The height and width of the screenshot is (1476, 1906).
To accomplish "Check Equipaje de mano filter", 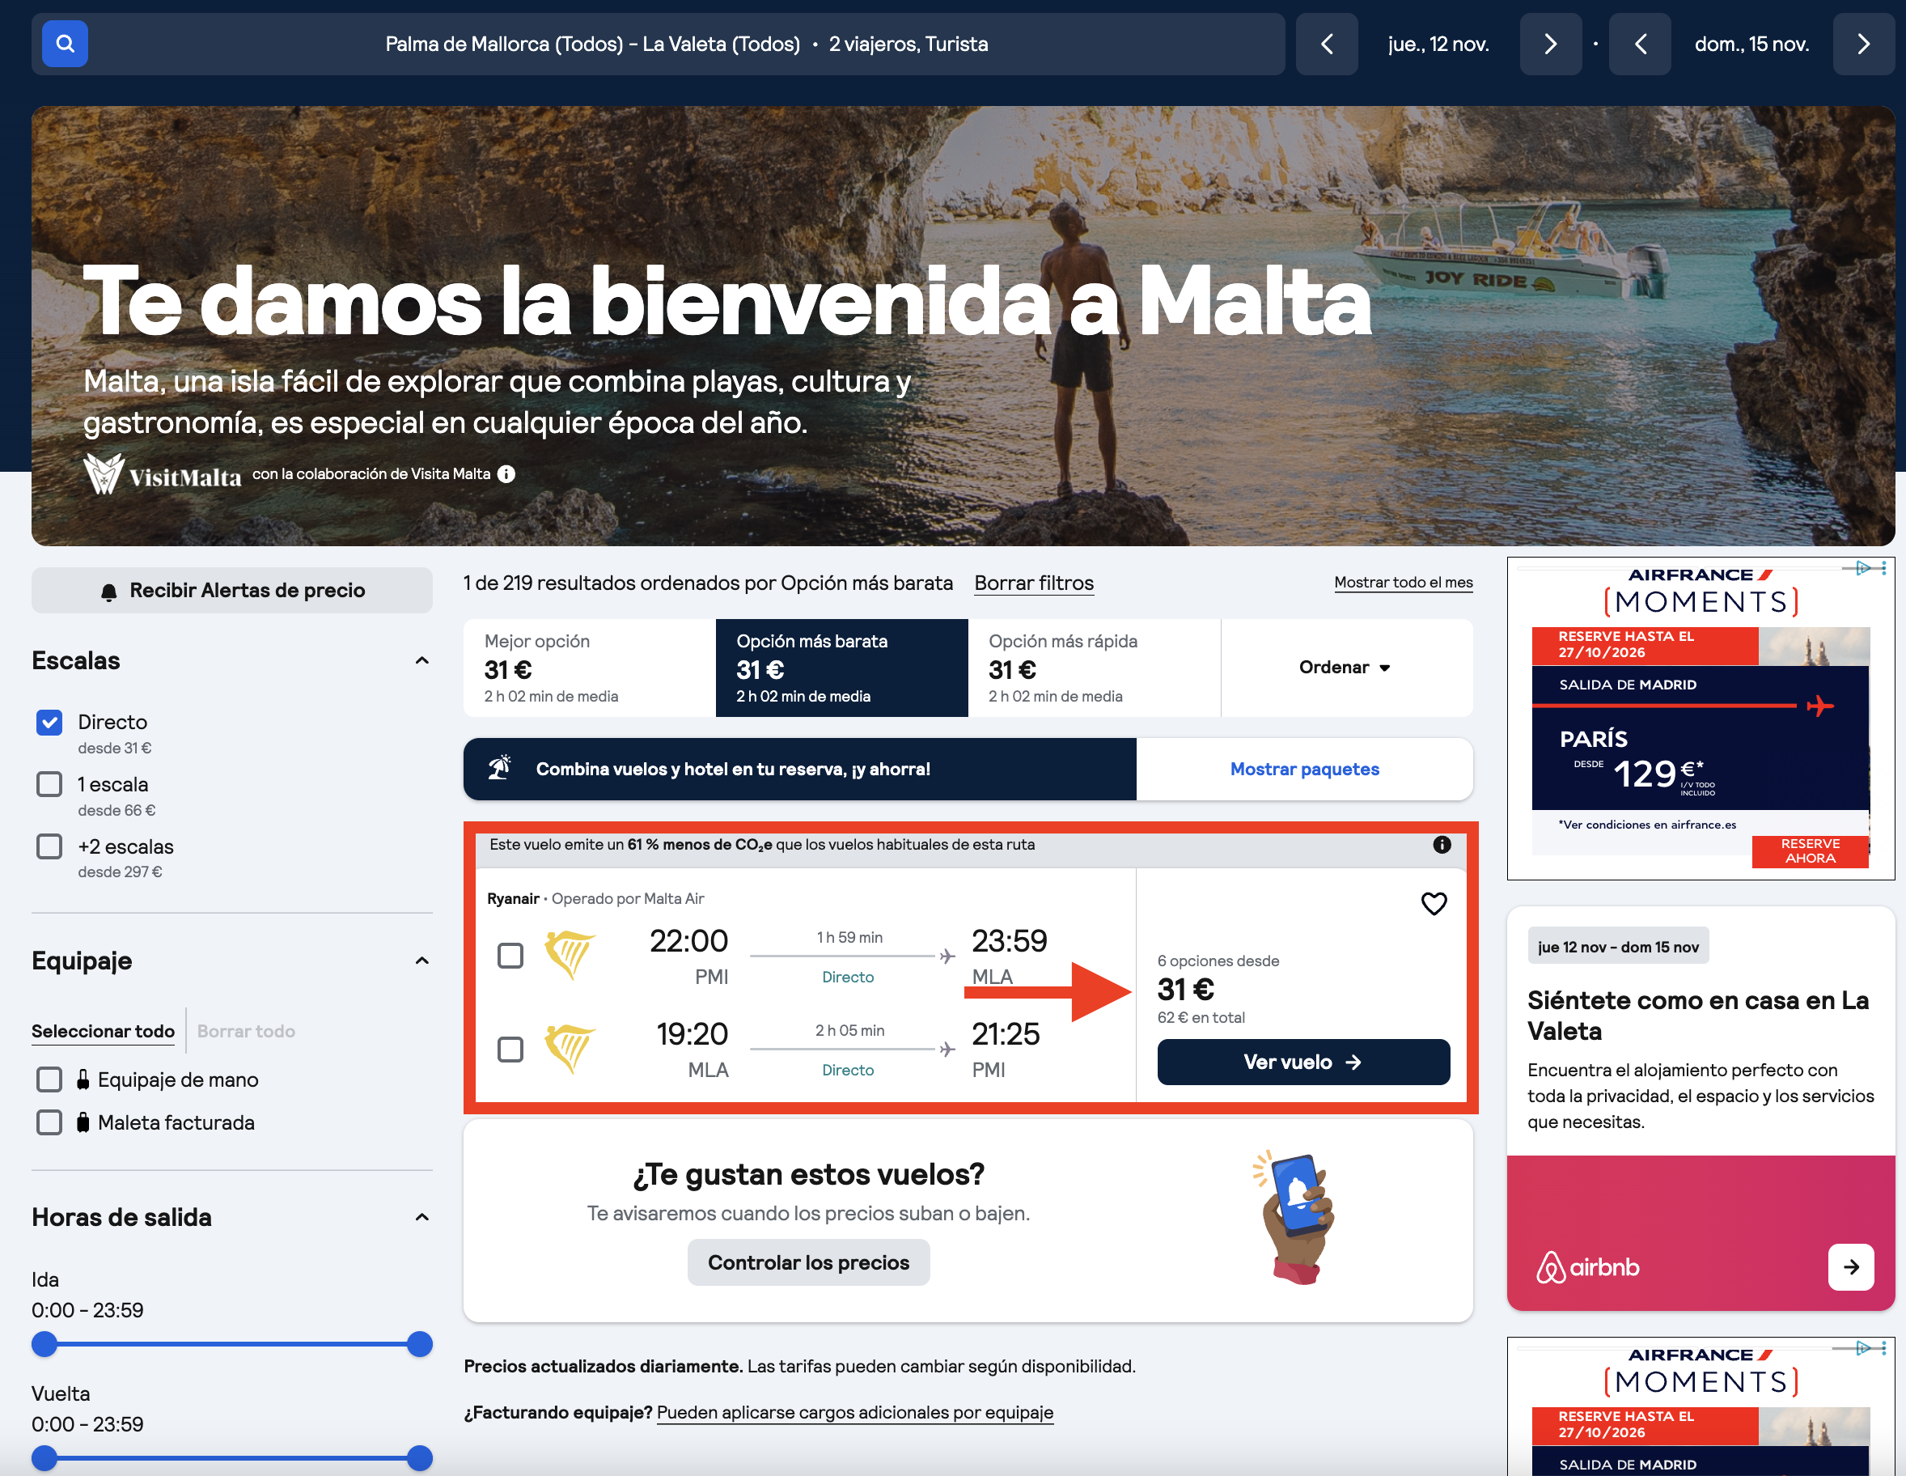I will pyautogui.click(x=49, y=1079).
